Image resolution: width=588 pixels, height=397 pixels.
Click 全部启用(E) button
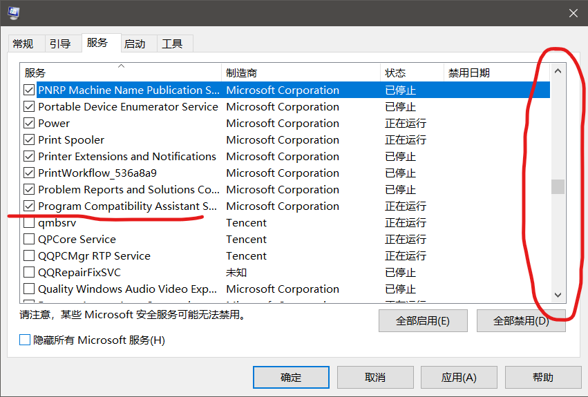pyautogui.click(x=423, y=321)
